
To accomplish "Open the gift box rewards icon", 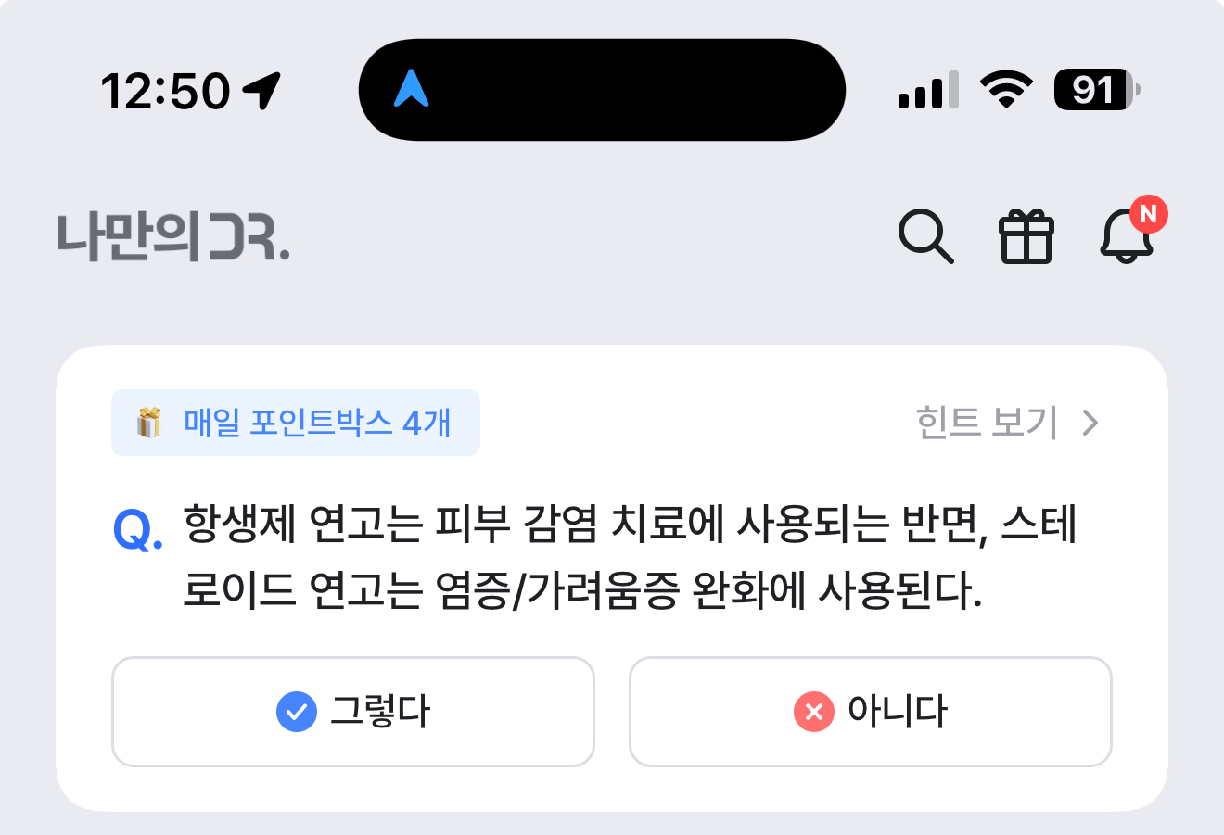I will point(1026,237).
